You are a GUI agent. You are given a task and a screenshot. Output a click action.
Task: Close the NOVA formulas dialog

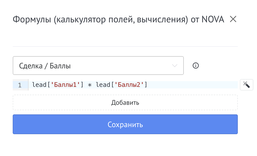click(x=233, y=19)
